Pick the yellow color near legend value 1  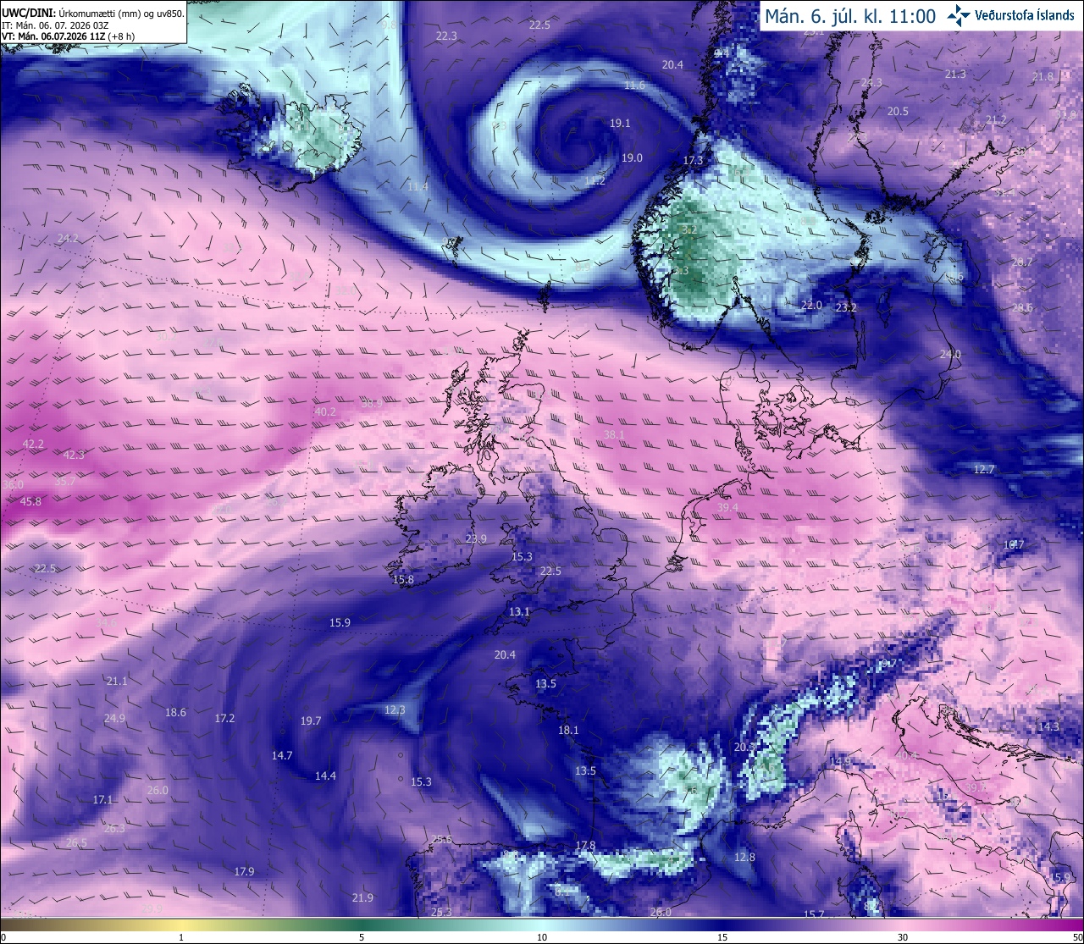[181, 925]
